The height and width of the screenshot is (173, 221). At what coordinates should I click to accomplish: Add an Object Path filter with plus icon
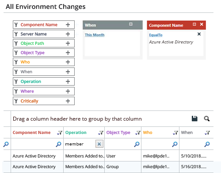coord(68,43)
